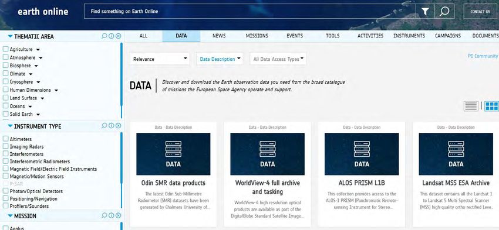Open the filter funnel icon in search bar
This screenshot has height=230, width=499.
(425, 12)
